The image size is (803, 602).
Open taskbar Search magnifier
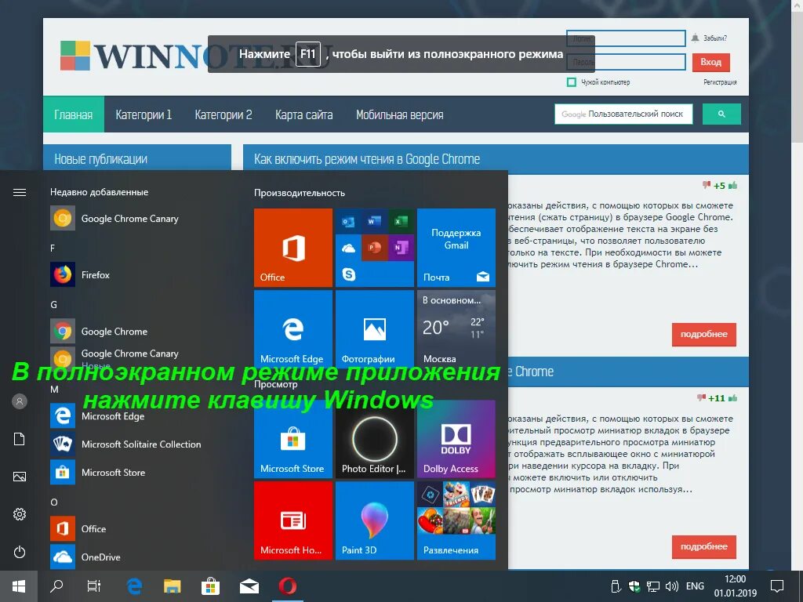[x=56, y=586]
